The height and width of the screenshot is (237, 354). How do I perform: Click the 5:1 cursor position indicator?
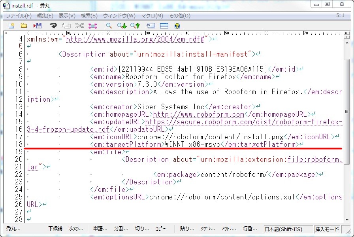[x=340, y=15]
